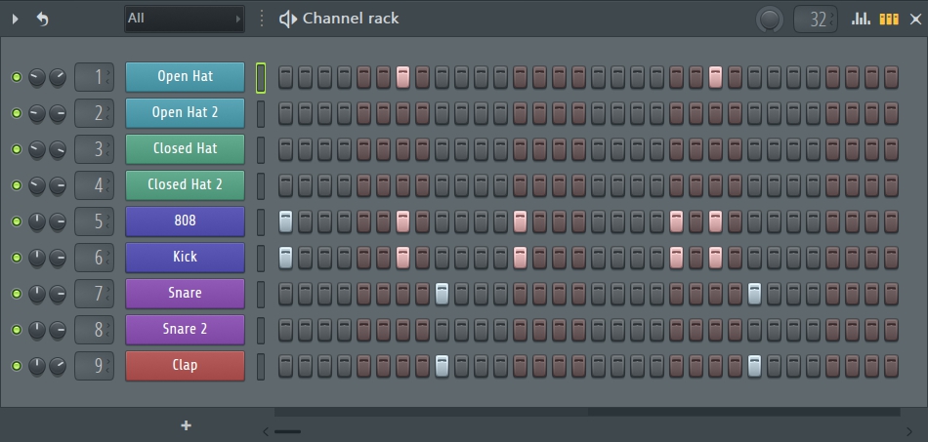The width and height of the screenshot is (928, 442).
Task: Click the mixer track number 6 for Kick
Action: coord(94,257)
